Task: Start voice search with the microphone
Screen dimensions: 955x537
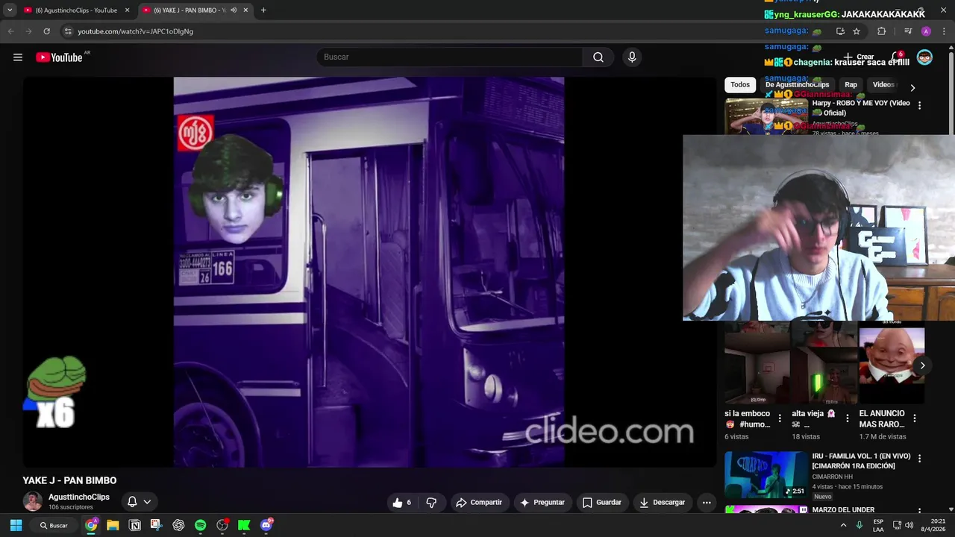Action: [x=632, y=57]
